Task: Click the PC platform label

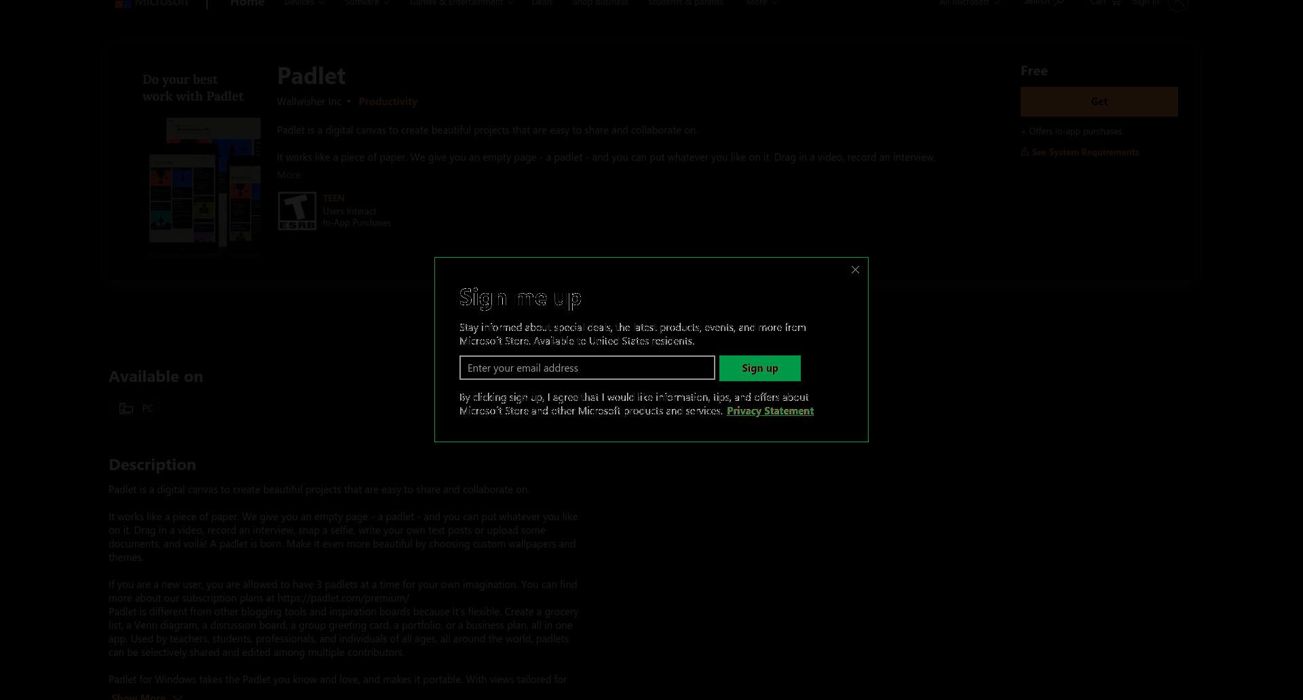Action: (148, 408)
